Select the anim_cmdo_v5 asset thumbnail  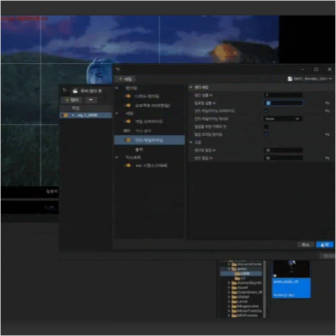[x=291, y=279]
